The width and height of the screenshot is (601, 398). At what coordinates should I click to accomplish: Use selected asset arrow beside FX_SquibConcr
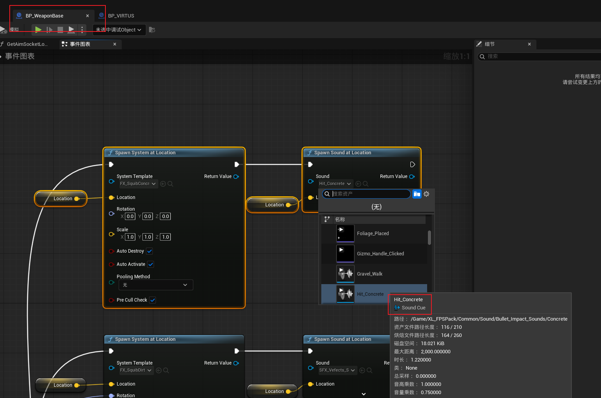[x=163, y=184]
